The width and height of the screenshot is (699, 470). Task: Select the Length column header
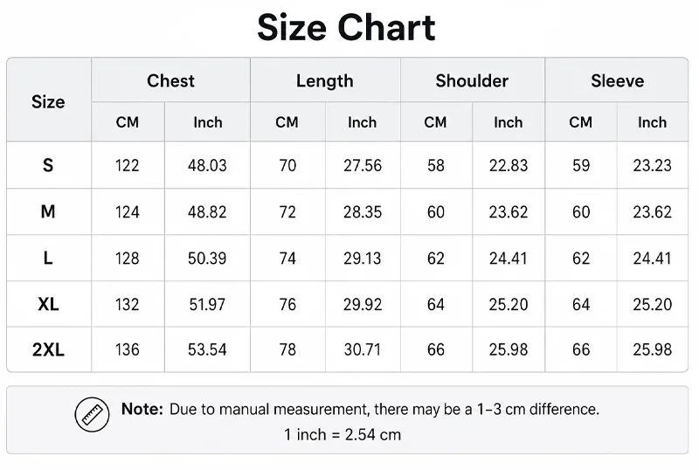click(x=325, y=81)
